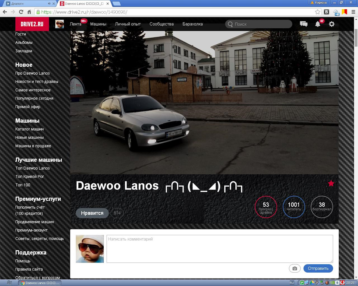Open Новости и тест-драйвы link
This screenshot has height=286, width=358.
(x=37, y=82)
